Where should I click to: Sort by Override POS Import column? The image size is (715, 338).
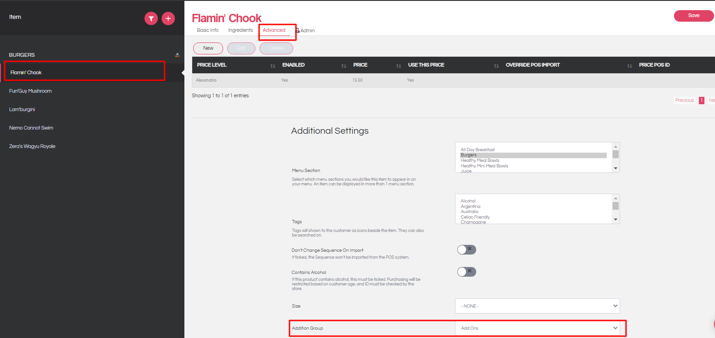[630, 66]
